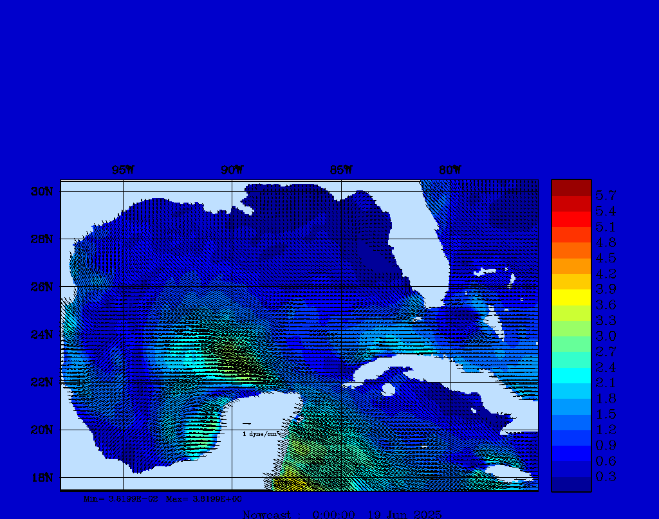The height and width of the screenshot is (519, 659).
Task: Click the 1 dyne/cm² reference arrow
Action: (246, 424)
